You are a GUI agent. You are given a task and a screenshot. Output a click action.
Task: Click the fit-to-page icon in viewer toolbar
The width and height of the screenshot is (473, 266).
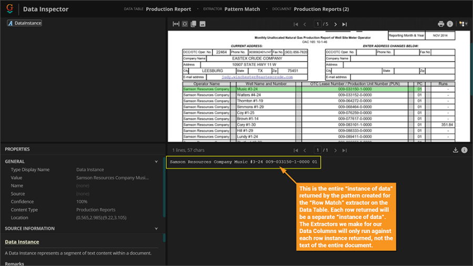click(x=185, y=24)
